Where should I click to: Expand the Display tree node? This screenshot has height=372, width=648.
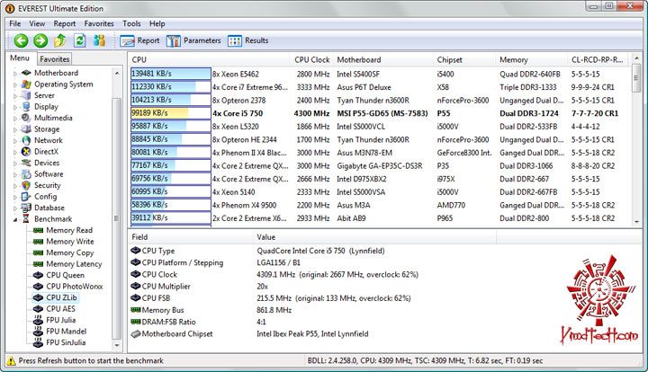tap(15, 107)
